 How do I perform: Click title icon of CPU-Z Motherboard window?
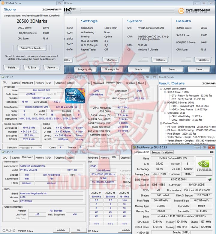point(3,152)
